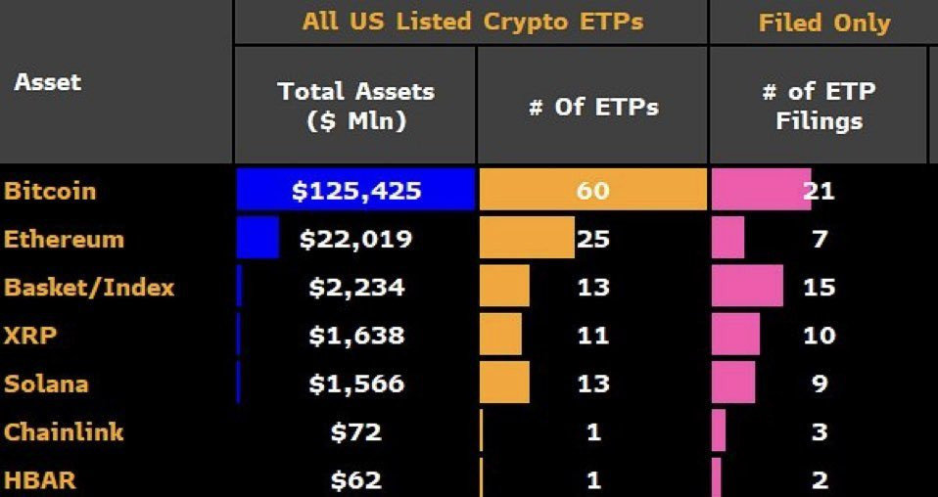The width and height of the screenshot is (938, 497).
Task: Open the Ethereum asset row
Action: 64,240
